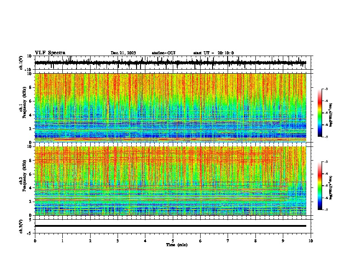Select the date text "Dec. 21, 2023"
The image size is (350, 270).
[x=123, y=53]
